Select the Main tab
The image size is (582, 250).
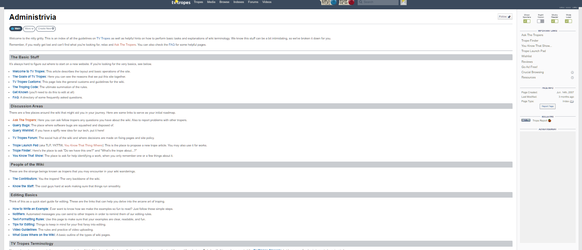coord(16,29)
